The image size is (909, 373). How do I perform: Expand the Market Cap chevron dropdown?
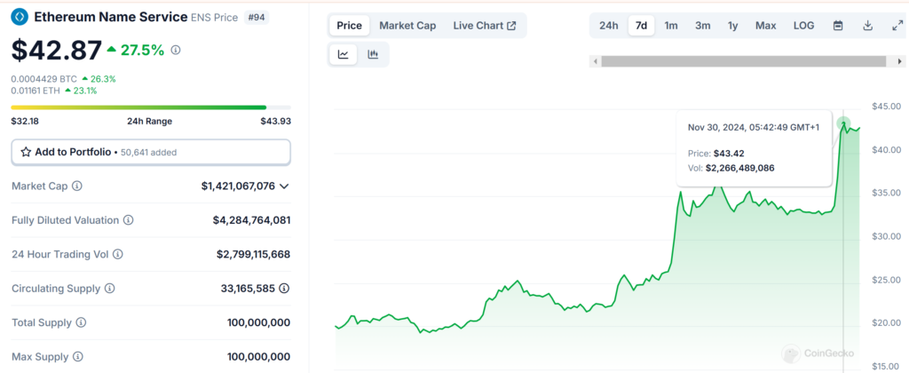[x=284, y=186]
